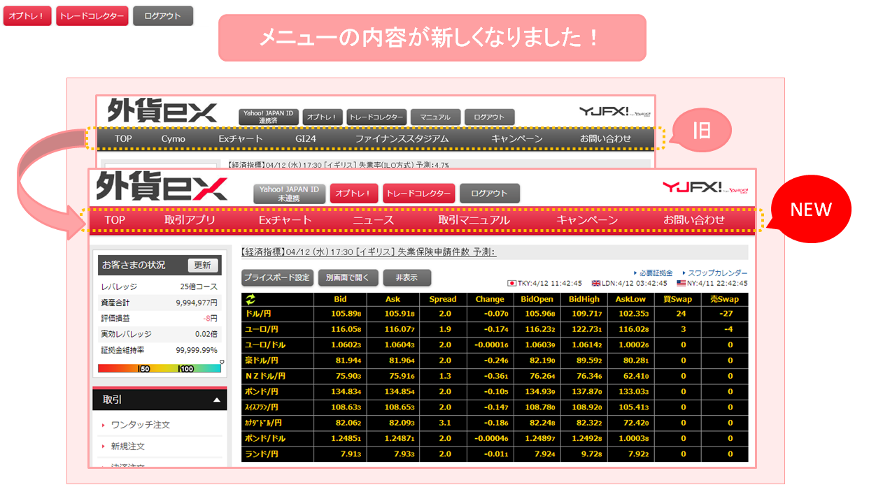The width and height of the screenshot is (869, 501).
Task: Click the 経済指標 news ticker under red menu
Action: [x=367, y=252]
